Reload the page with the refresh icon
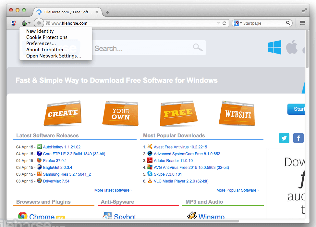The height and width of the screenshot is (227, 316). click(224, 23)
